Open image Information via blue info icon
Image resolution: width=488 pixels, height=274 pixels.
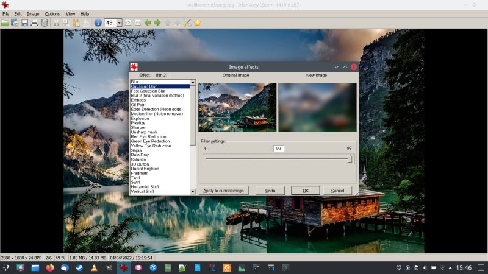click(98, 23)
